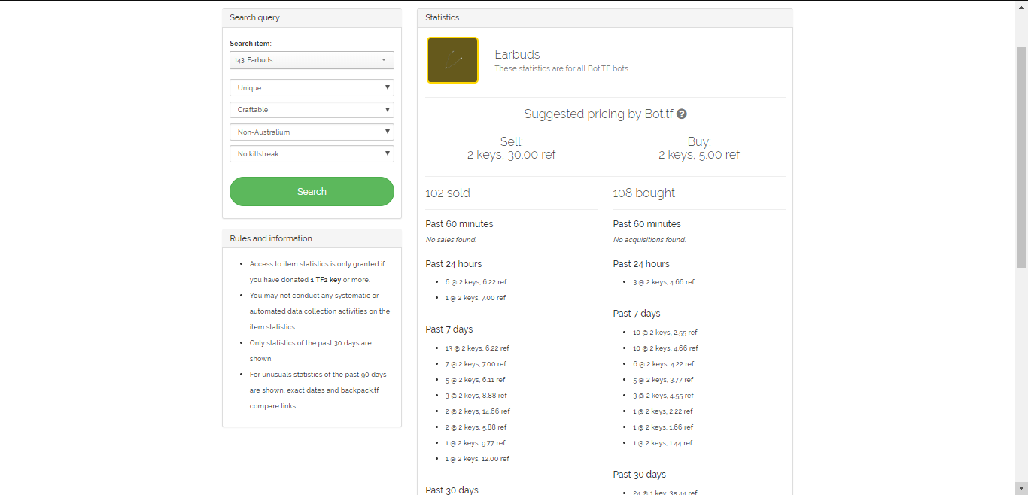Screen dimensions: 1028x495
Task: Click the Earbuds item thumbnail image
Action: [x=452, y=60]
